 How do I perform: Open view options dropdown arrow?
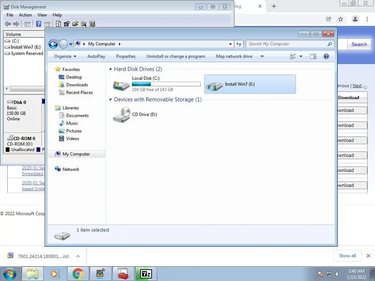pos(301,56)
